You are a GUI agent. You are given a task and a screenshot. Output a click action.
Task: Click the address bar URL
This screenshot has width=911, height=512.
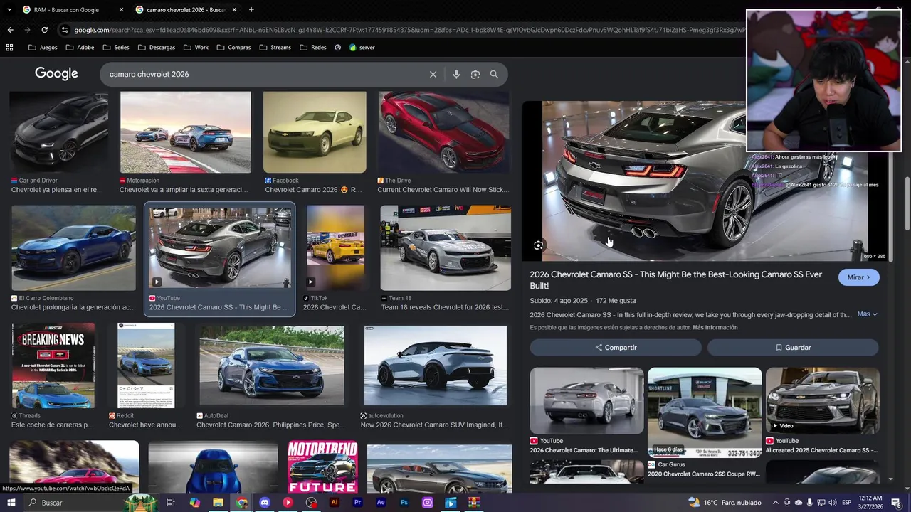[409, 30]
